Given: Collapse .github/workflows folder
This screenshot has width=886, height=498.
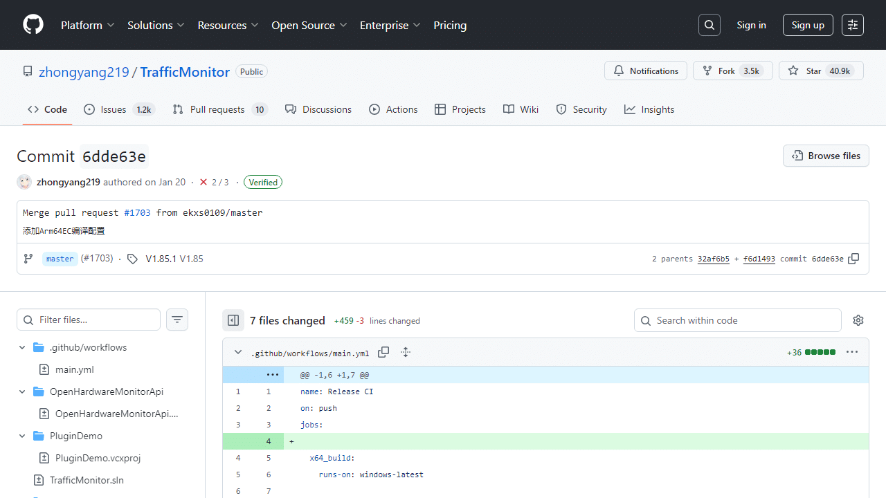Looking at the screenshot, I should [22, 347].
